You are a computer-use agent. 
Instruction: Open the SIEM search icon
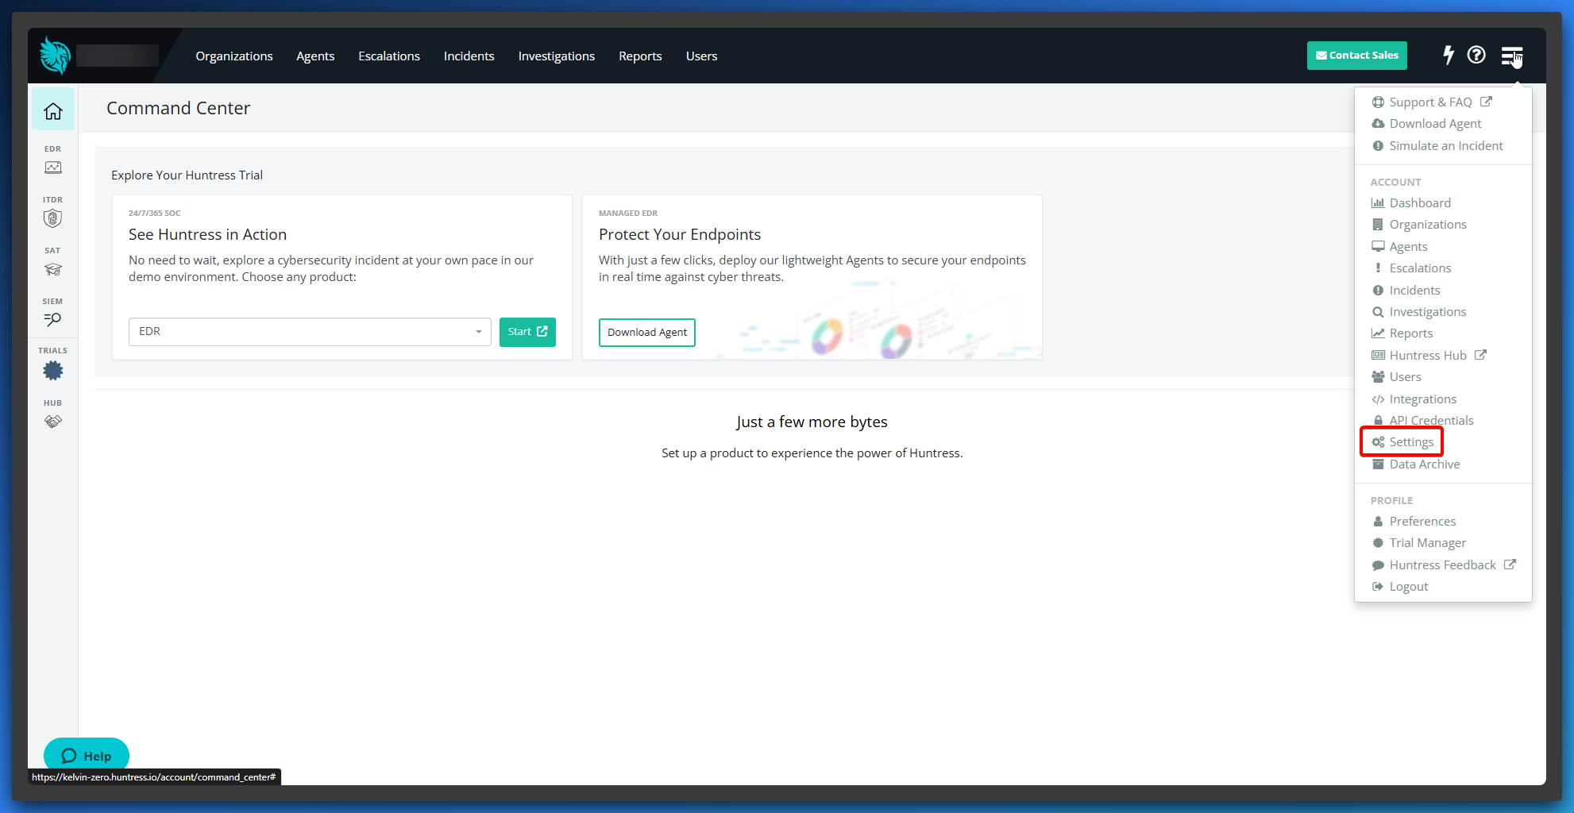coord(53,319)
